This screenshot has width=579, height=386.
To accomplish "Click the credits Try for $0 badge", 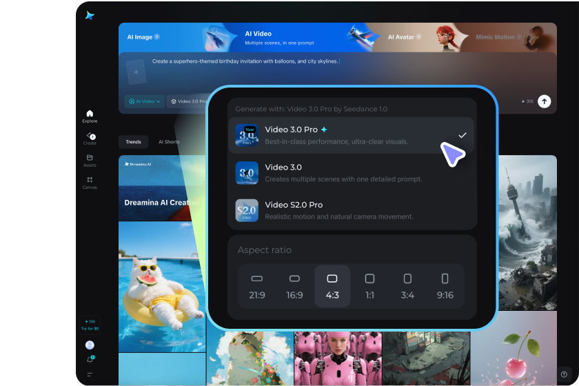I will pyautogui.click(x=90, y=325).
